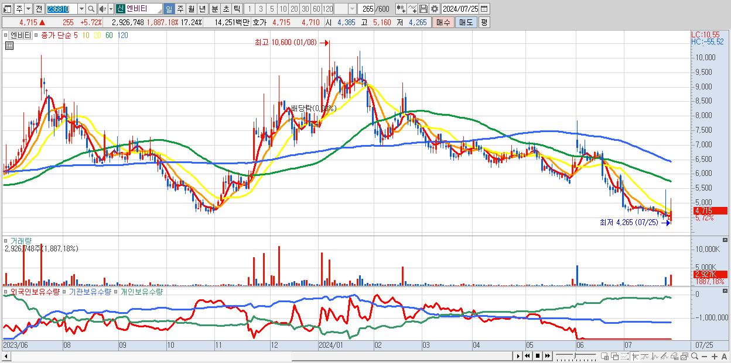Select interval 3 button
This screenshot has height=363, width=731.
[x=261, y=9]
